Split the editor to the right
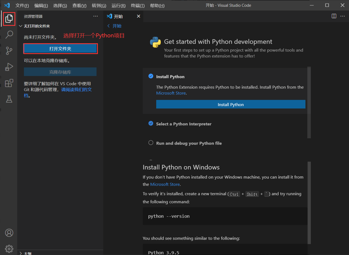 click(334, 16)
